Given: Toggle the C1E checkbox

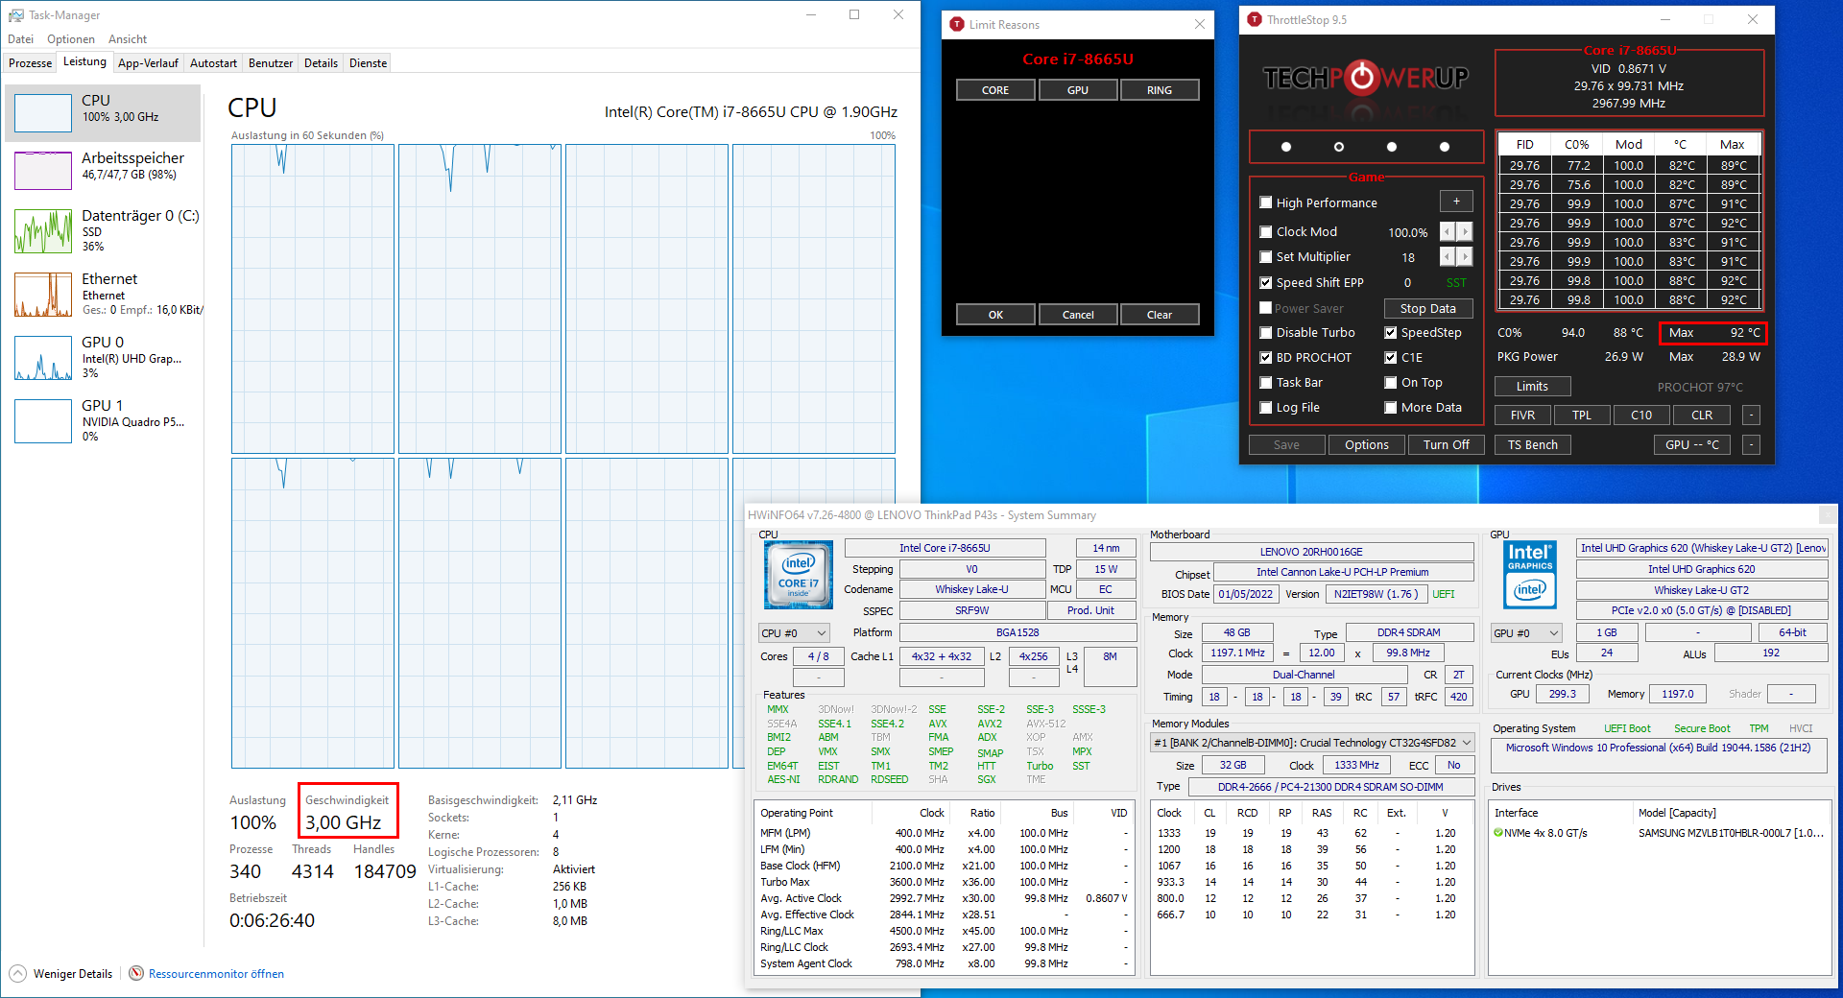Looking at the screenshot, I should [x=1391, y=357].
